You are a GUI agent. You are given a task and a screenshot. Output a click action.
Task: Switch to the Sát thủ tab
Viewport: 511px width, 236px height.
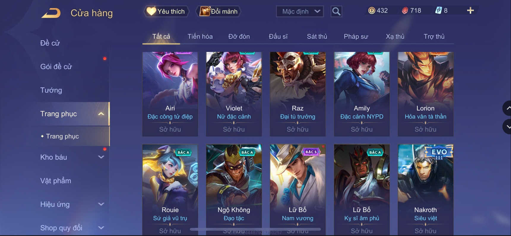click(x=317, y=36)
